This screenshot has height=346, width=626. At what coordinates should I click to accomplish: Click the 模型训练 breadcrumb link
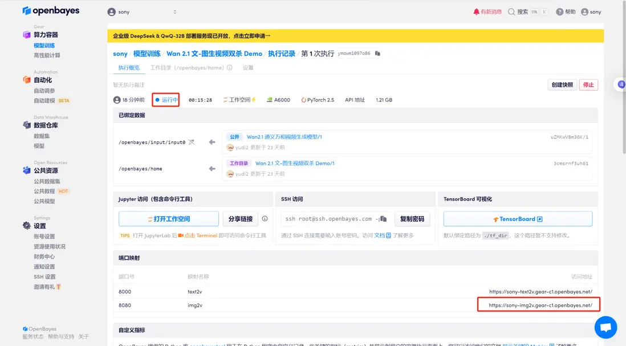click(x=147, y=54)
